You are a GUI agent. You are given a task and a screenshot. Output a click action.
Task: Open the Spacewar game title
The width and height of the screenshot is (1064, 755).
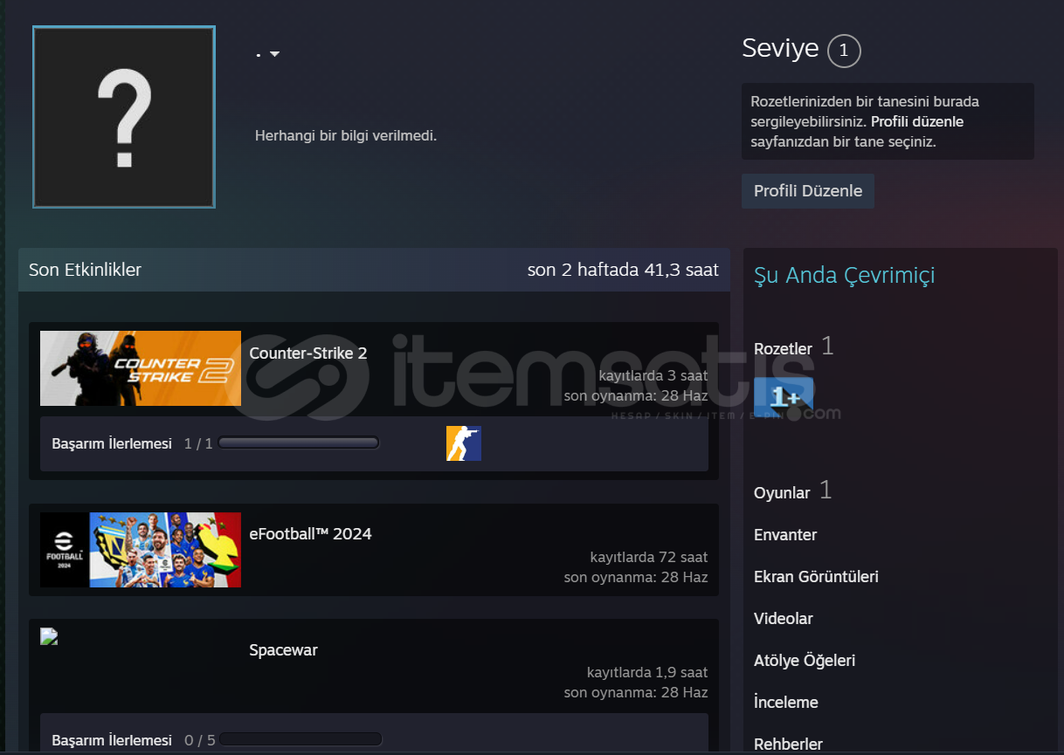pyautogui.click(x=283, y=650)
